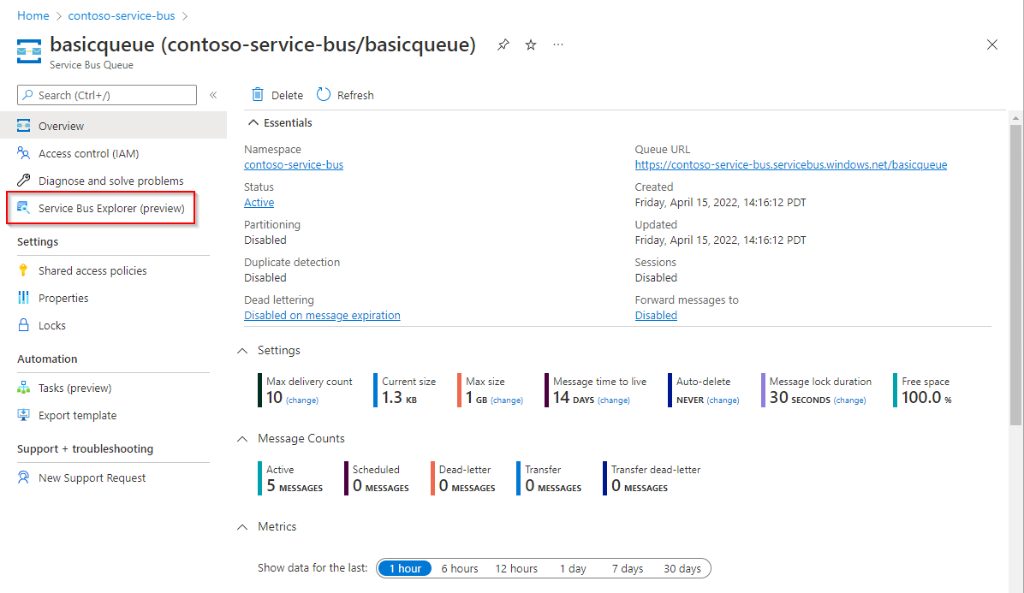Image resolution: width=1024 pixels, height=593 pixels.
Task: Change the Message time to live
Action: tap(614, 400)
